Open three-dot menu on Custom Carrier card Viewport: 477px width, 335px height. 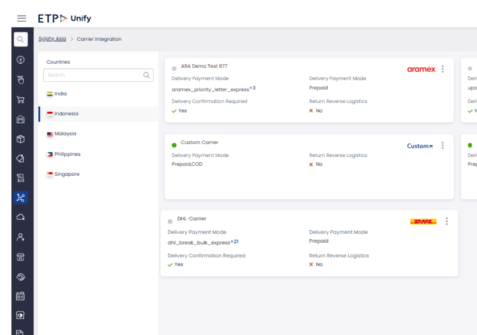[x=443, y=145]
